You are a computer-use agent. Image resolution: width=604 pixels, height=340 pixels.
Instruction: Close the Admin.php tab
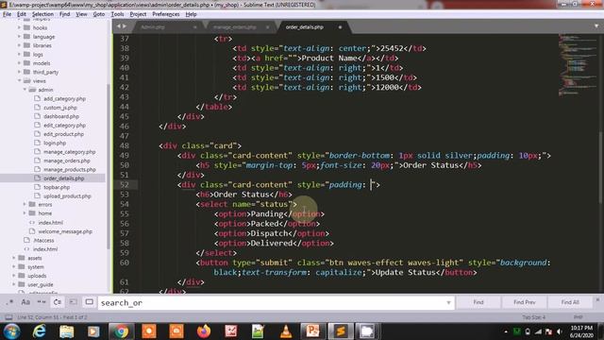pos(195,27)
